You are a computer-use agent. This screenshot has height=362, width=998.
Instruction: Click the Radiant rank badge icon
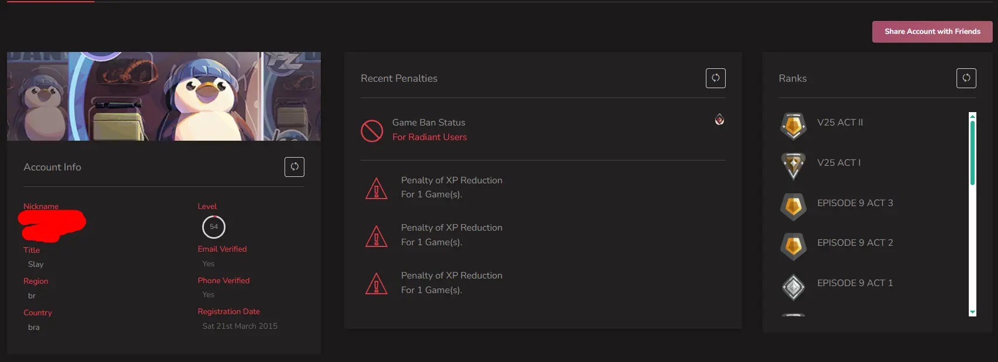point(719,120)
